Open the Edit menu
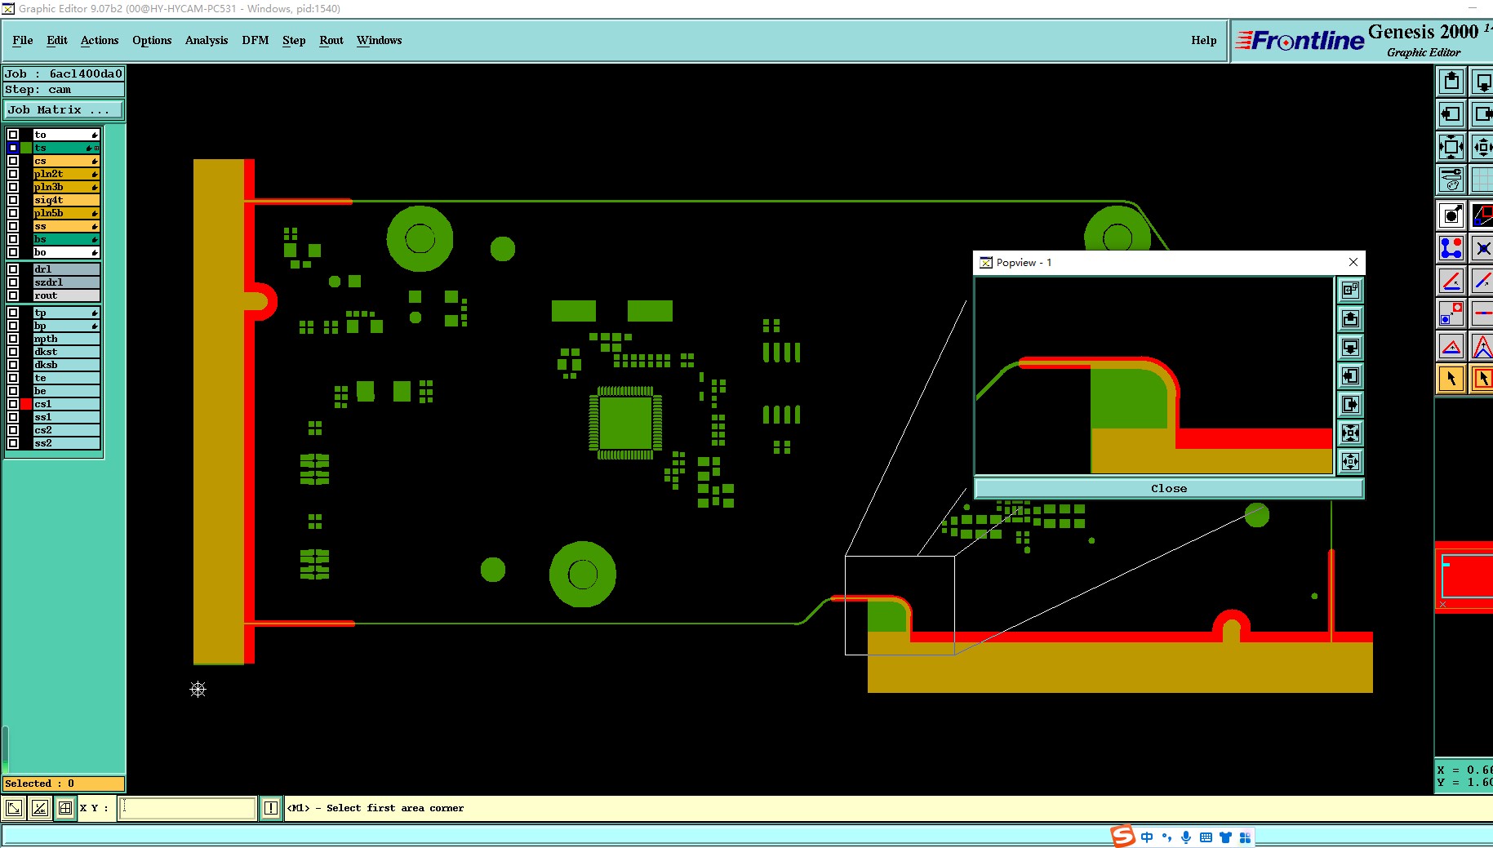1493x848 pixels. click(x=57, y=40)
